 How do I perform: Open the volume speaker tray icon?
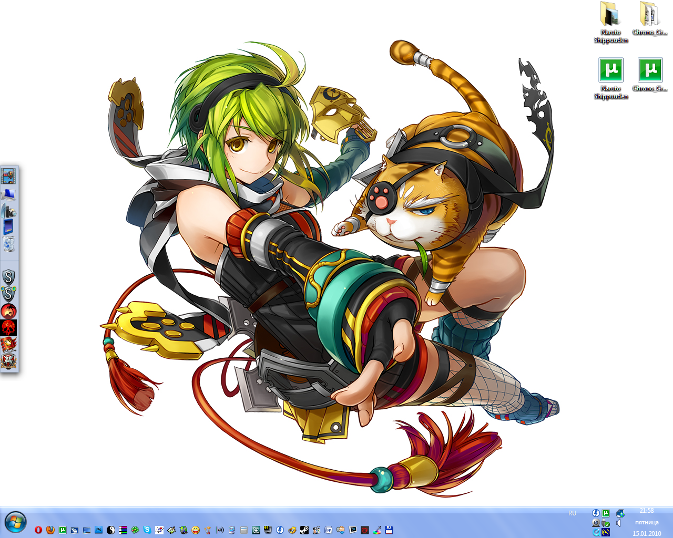click(618, 523)
